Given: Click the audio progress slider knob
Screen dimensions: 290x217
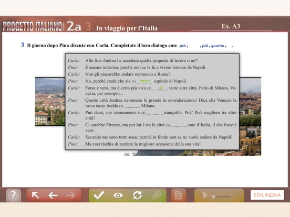Looking at the screenshot, I should [213, 197].
